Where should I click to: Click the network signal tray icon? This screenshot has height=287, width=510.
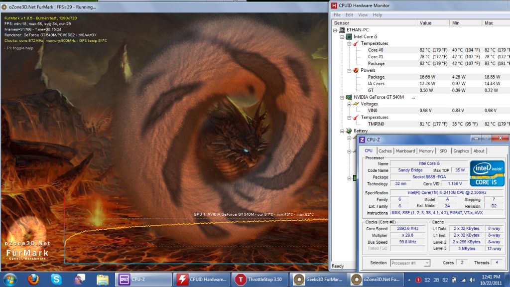click(x=463, y=280)
